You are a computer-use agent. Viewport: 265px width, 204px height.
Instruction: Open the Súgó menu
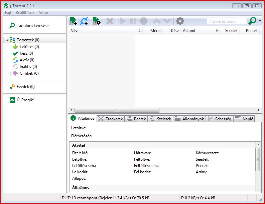pos(43,13)
